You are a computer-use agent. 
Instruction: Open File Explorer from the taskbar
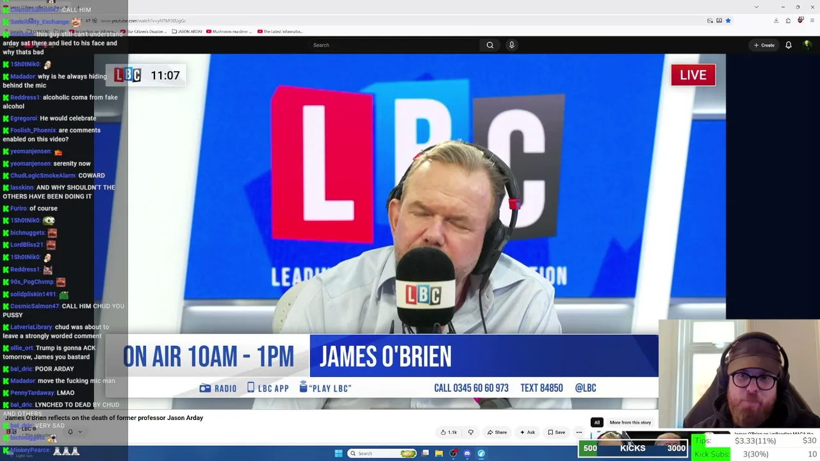click(439, 453)
